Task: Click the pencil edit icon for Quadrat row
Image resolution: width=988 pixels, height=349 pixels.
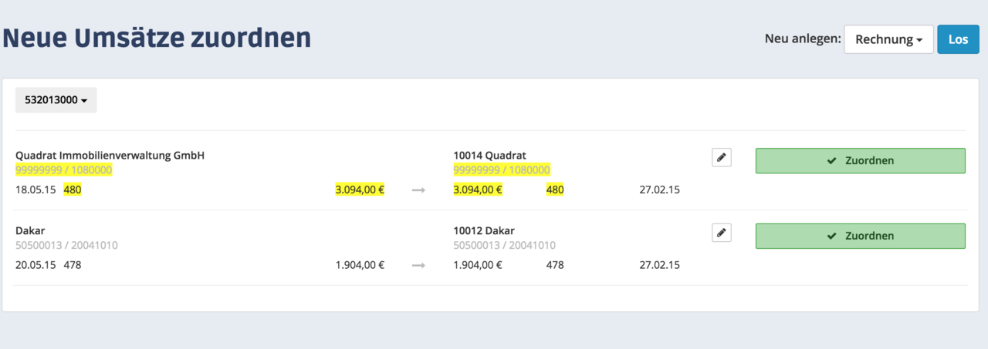Action: point(721,158)
